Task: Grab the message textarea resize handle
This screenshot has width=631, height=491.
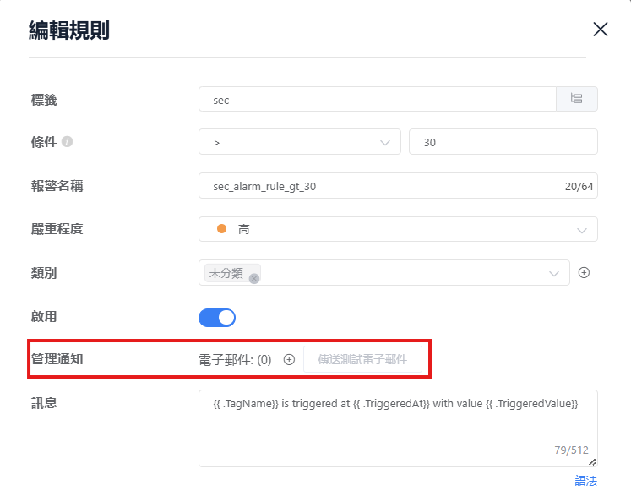Action: (592, 461)
